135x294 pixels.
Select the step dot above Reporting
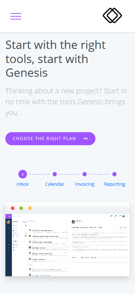(x=114, y=174)
